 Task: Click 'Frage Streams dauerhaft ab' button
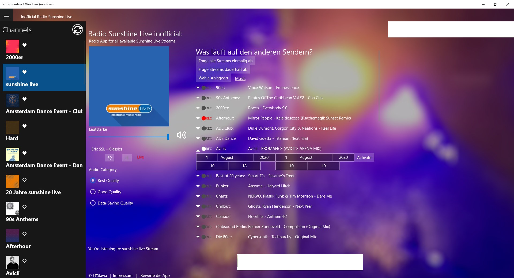223,69
